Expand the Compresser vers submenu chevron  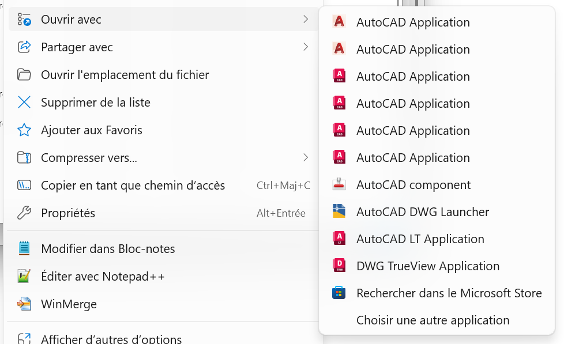pos(306,157)
